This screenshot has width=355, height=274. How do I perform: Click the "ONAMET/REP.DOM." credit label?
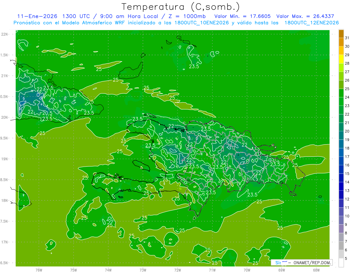[x=312, y=262]
